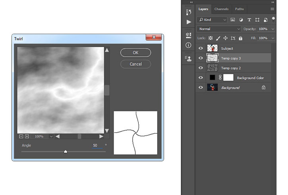Lock layer position icon
Image resolution: width=288 pixels, height=195 pixels.
(x=225, y=38)
